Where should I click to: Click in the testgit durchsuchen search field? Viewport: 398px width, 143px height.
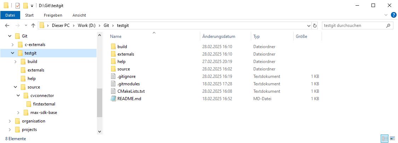(353, 25)
